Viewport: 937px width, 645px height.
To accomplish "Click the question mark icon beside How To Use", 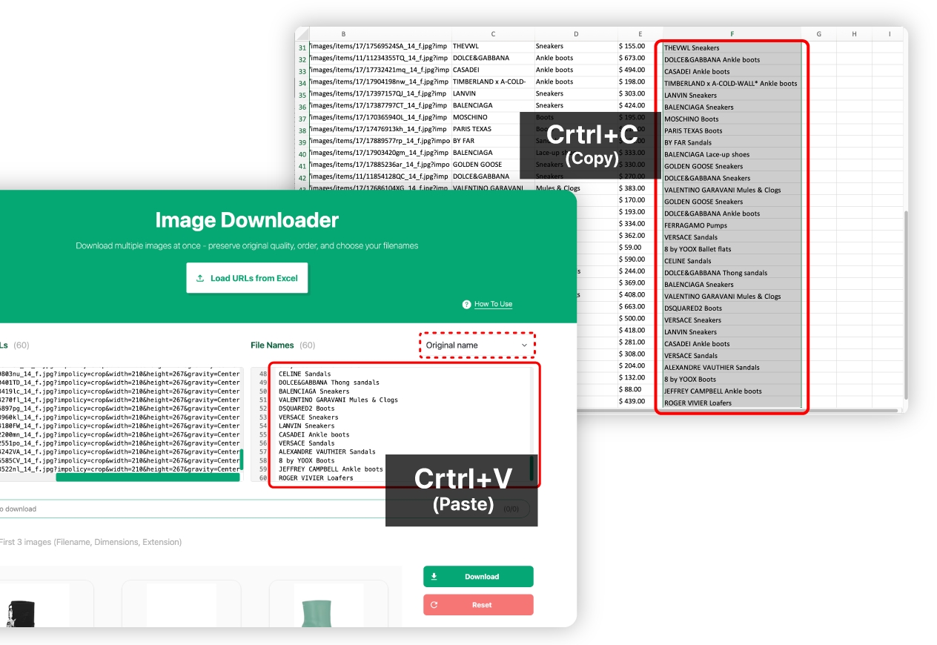I will pos(466,305).
